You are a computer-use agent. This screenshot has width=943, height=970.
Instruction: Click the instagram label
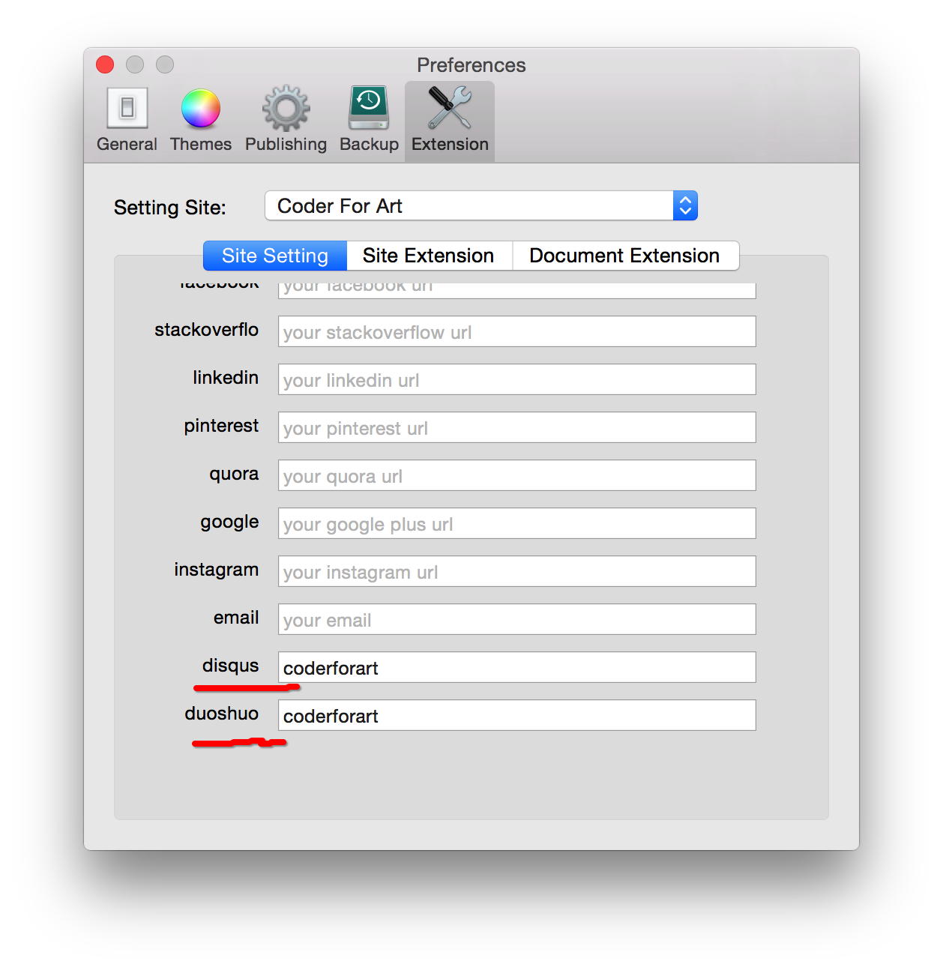tap(217, 570)
